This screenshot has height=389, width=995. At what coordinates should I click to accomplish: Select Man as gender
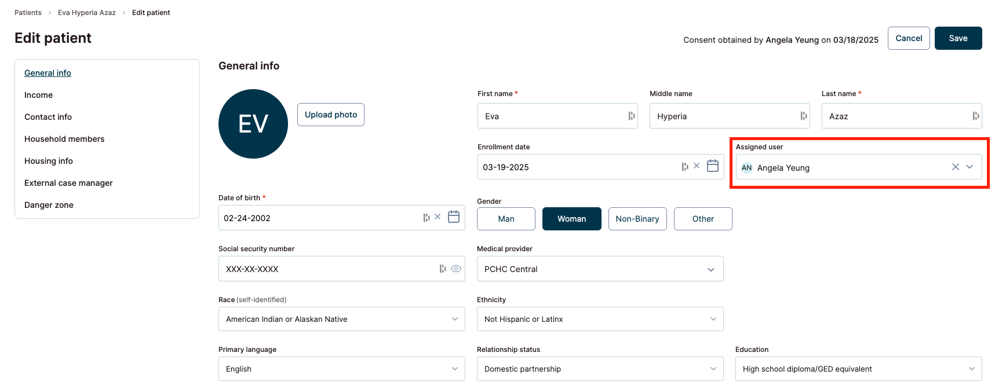coord(506,219)
